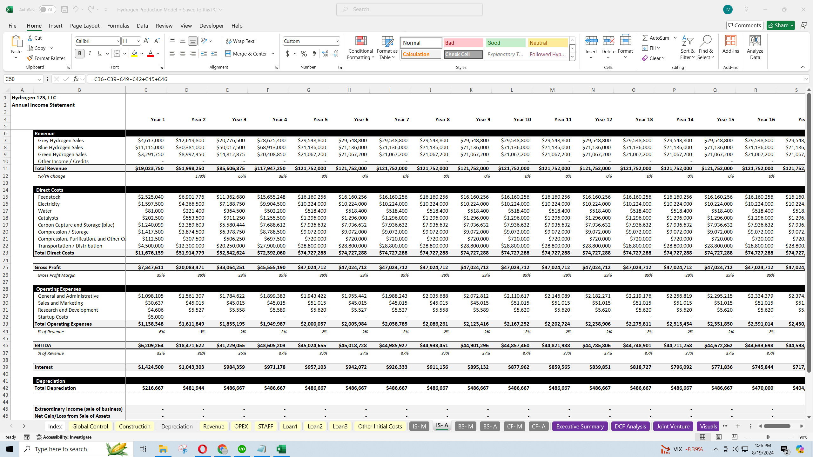813x457 pixels.
Task: Apply the yellow fill color
Action: click(x=134, y=54)
